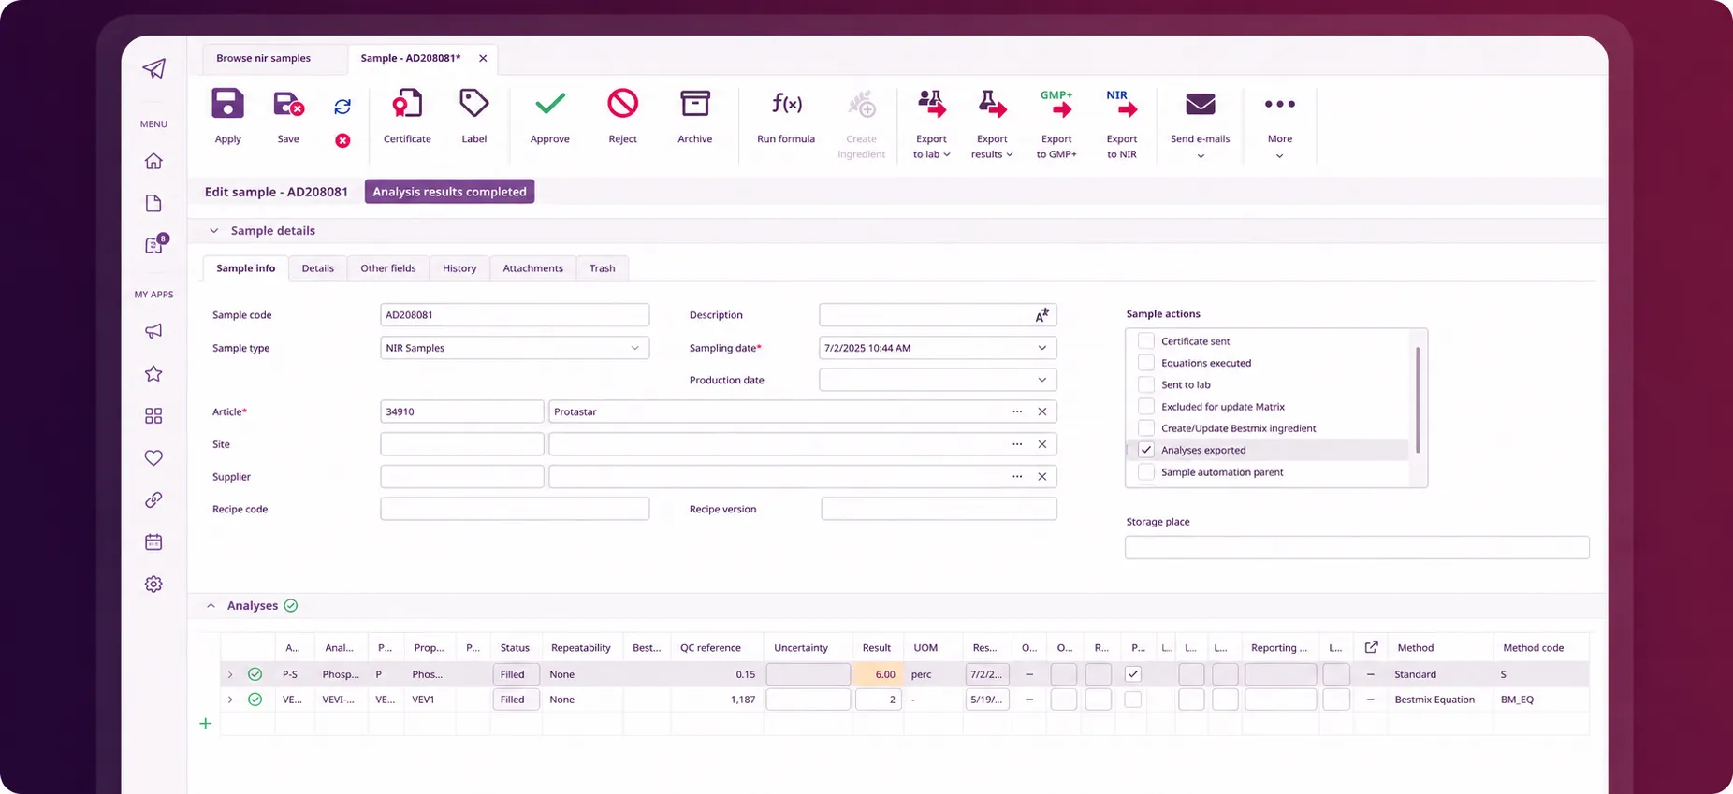Viewport: 1733px width, 794px height.
Task: Click the Apply button
Action: pyautogui.click(x=227, y=116)
